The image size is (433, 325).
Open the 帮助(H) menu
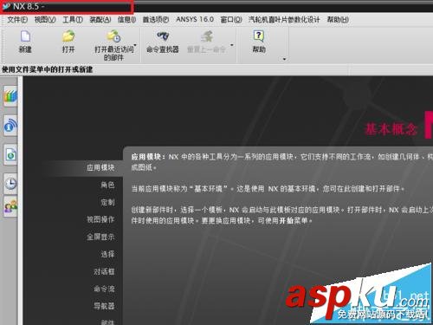338,20
